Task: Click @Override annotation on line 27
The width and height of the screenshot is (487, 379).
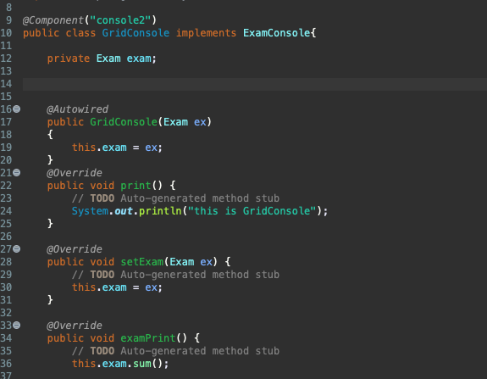Action: [x=75, y=249]
